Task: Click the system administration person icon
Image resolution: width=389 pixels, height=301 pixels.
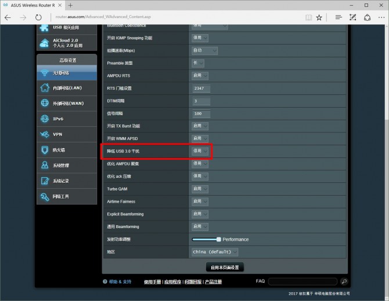Action: tap(45, 165)
